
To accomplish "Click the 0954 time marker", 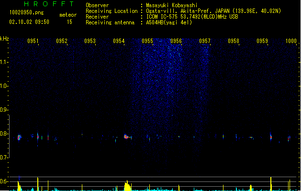I will coord(119,41).
